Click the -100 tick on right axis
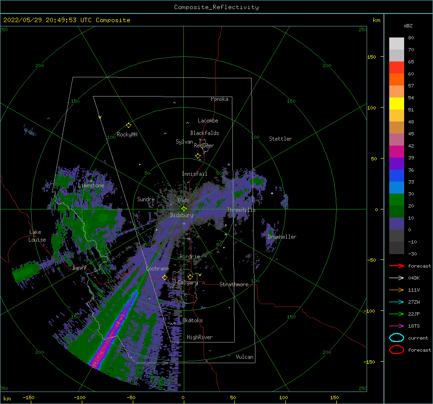The height and width of the screenshot is (404, 433). click(370, 311)
